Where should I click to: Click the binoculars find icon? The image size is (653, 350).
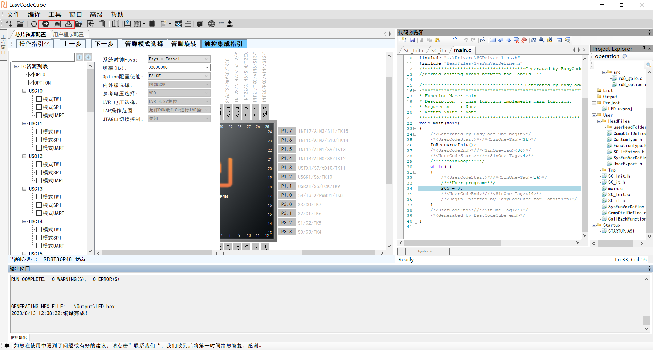pyautogui.click(x=534, y=40)
